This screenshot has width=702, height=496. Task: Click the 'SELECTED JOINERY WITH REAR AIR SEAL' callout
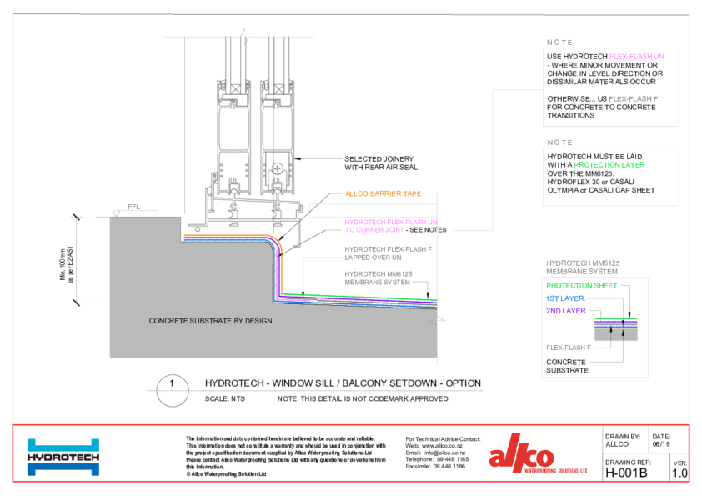tap(381, 163)
